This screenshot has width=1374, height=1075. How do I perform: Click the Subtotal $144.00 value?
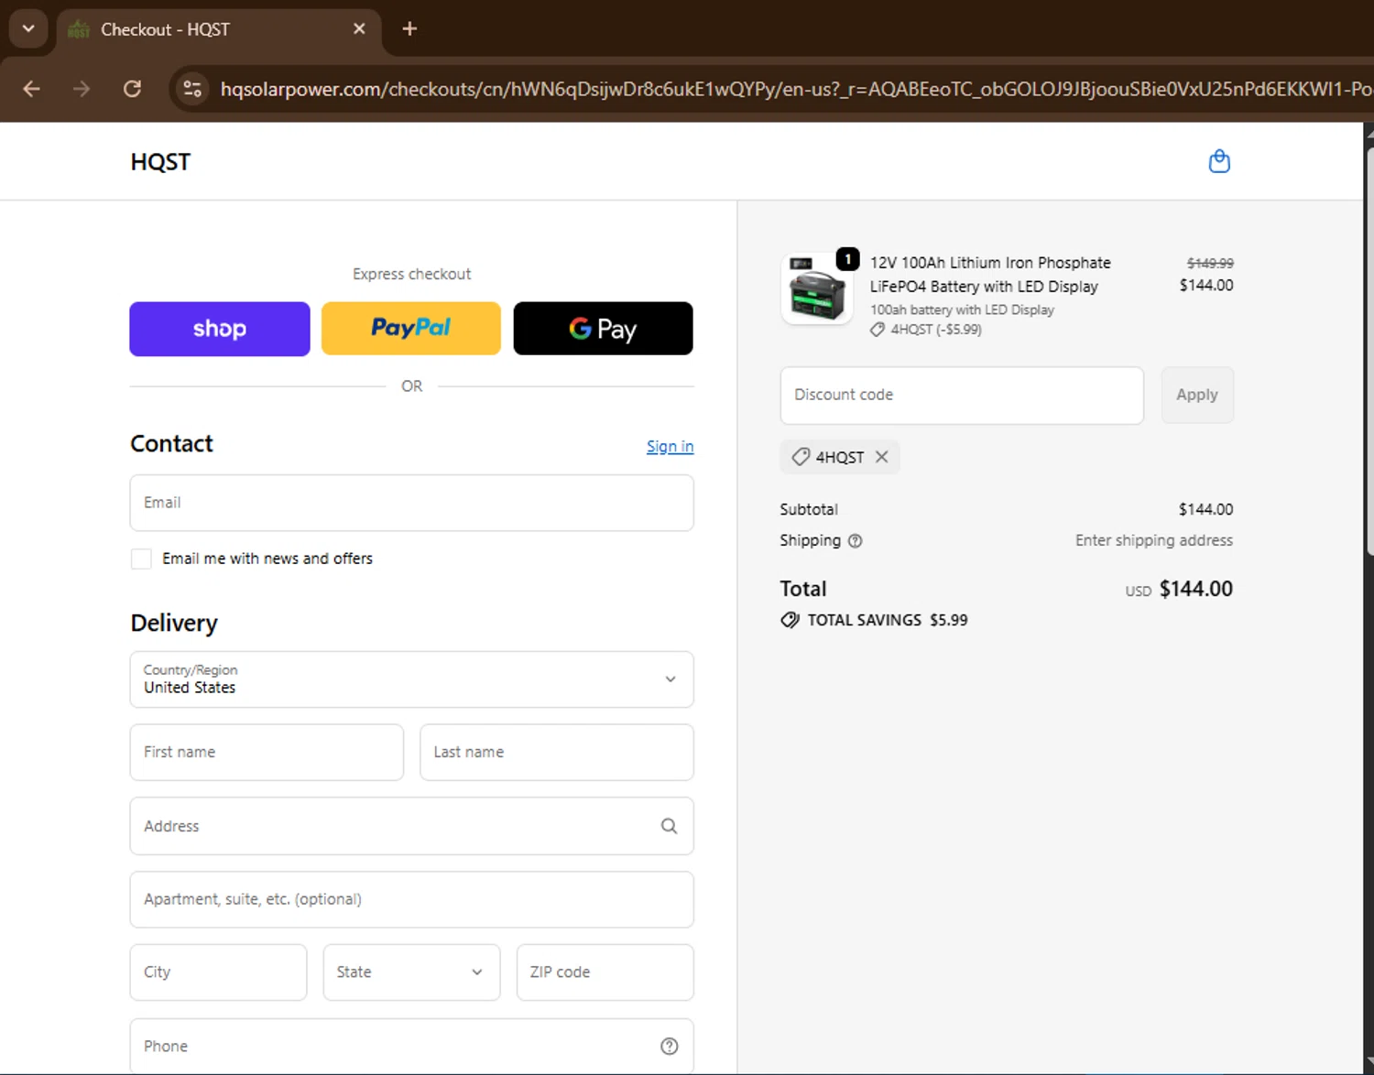tap(1205, 509)
